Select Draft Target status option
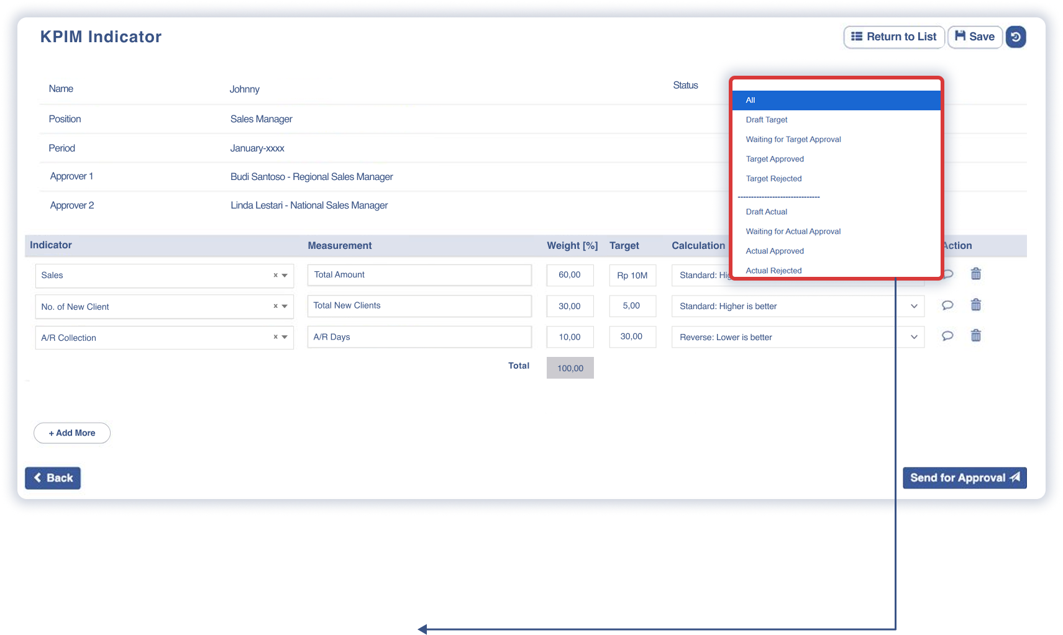Screen dimensions: 1063x635 (767, 120)
